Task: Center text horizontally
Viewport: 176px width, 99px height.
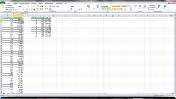Action: point(40,9)
